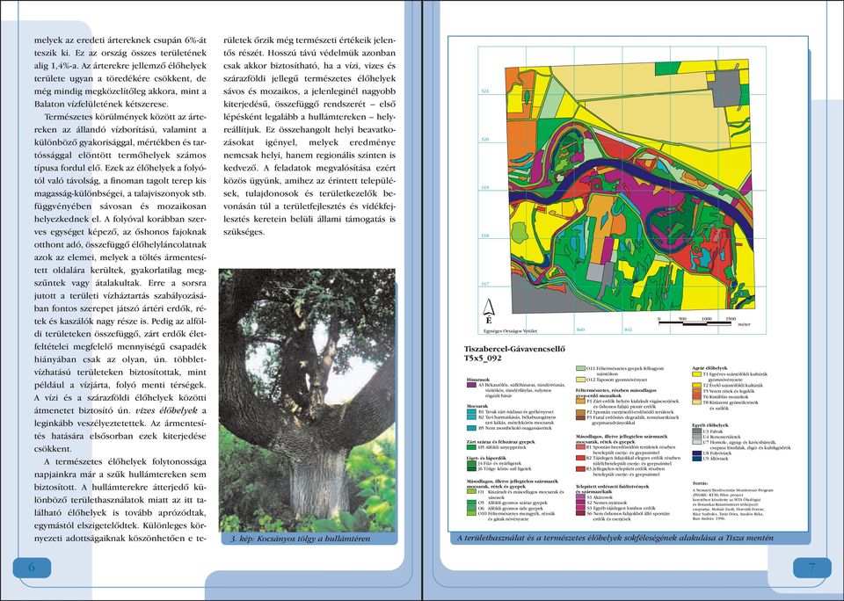Click the grid label "317" beside the map

tap(484, 284)
